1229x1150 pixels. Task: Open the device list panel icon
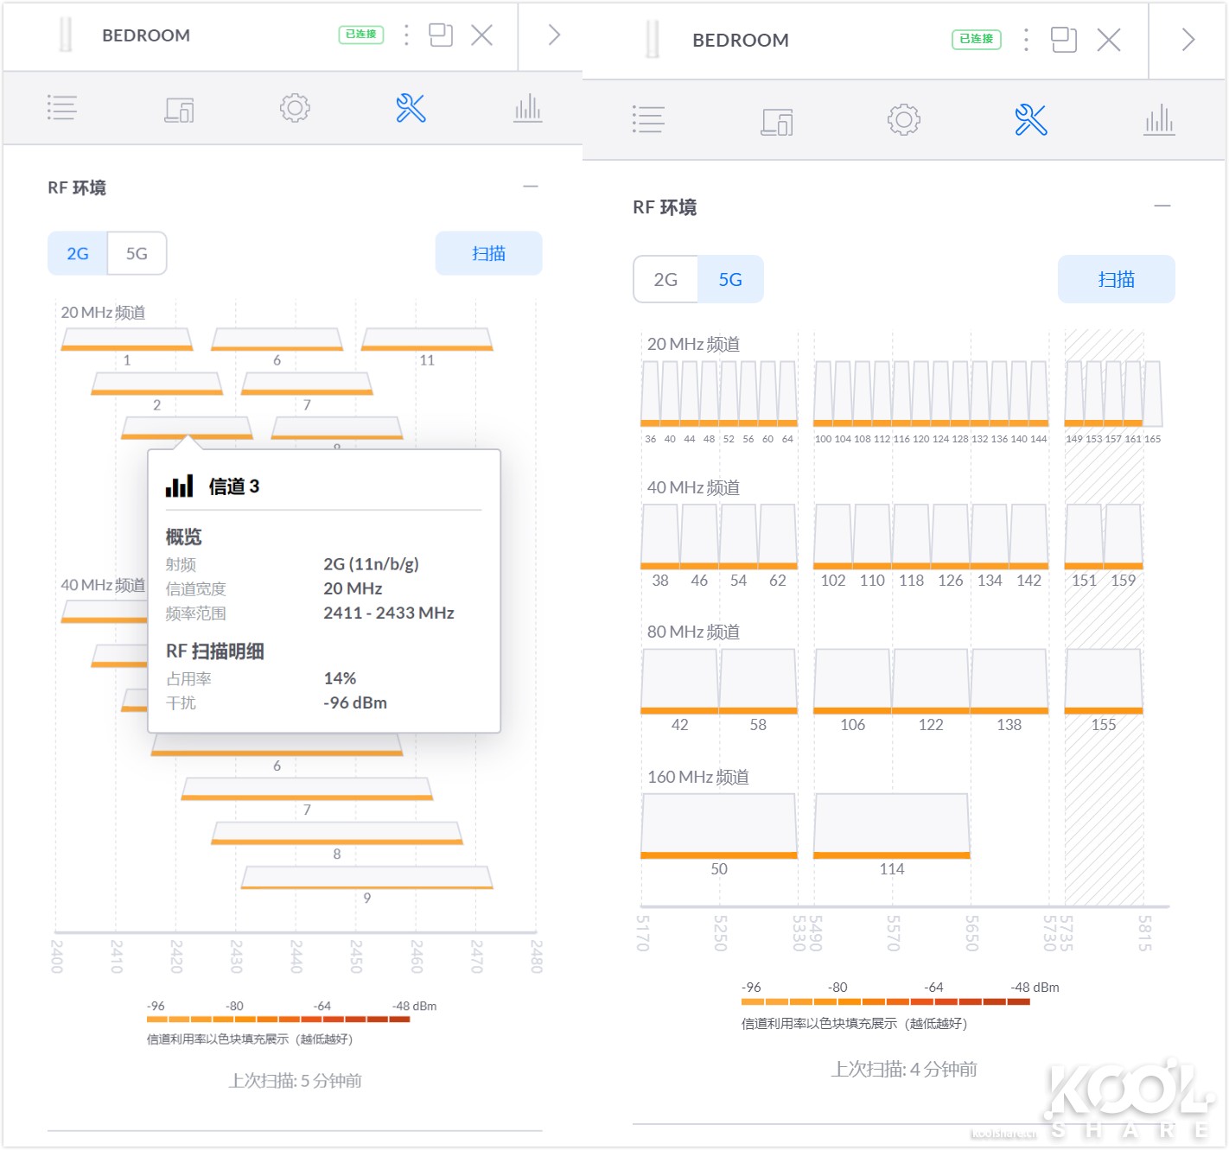[62, 108]
